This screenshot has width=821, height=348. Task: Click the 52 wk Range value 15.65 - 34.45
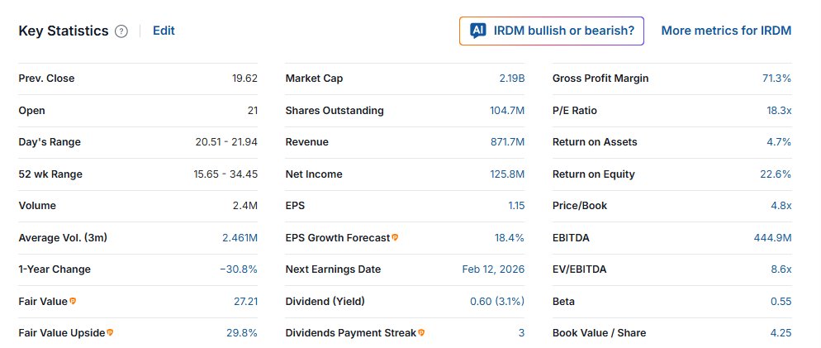click(x=225, y=174)
